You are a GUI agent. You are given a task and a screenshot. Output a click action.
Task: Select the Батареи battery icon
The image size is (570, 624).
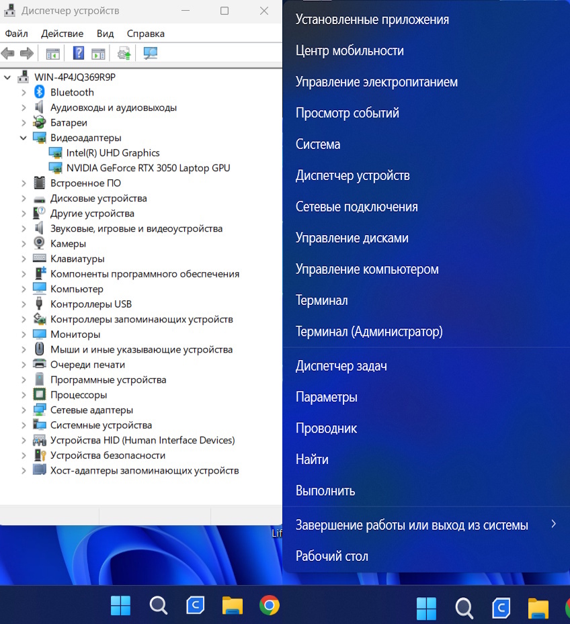39,122
